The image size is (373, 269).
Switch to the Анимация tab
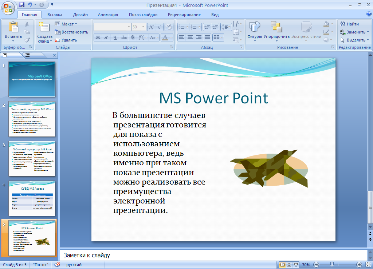click(108, 15)
